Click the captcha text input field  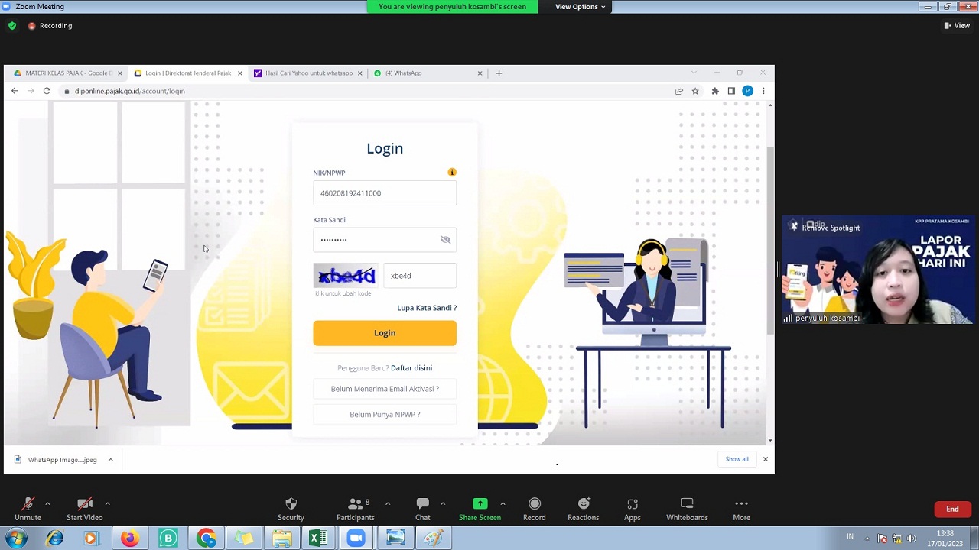(420, 276)
